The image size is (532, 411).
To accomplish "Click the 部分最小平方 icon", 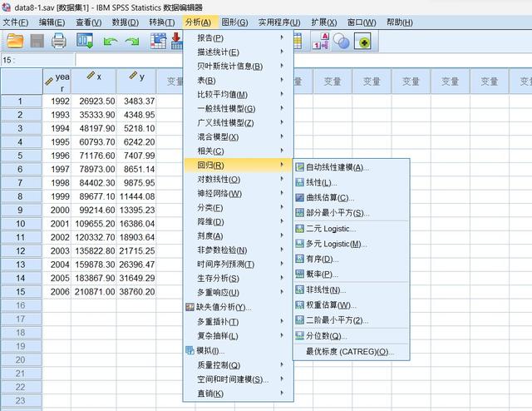I will pyautogui.click(x=299, y=213).
